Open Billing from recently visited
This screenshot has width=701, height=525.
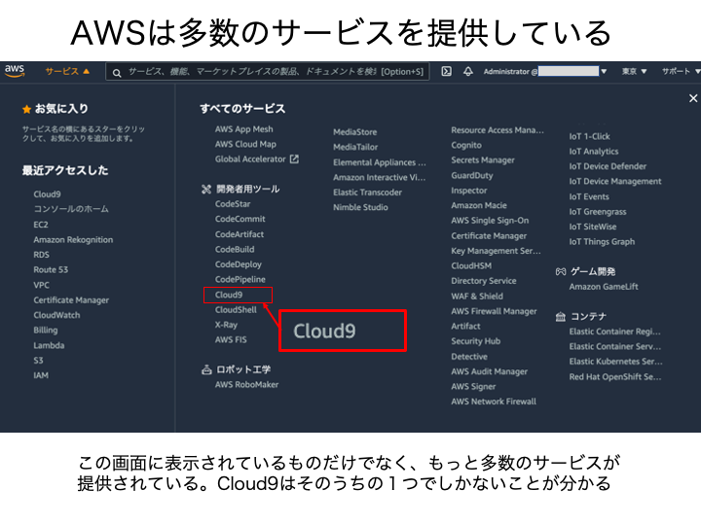tap(45, 331)
